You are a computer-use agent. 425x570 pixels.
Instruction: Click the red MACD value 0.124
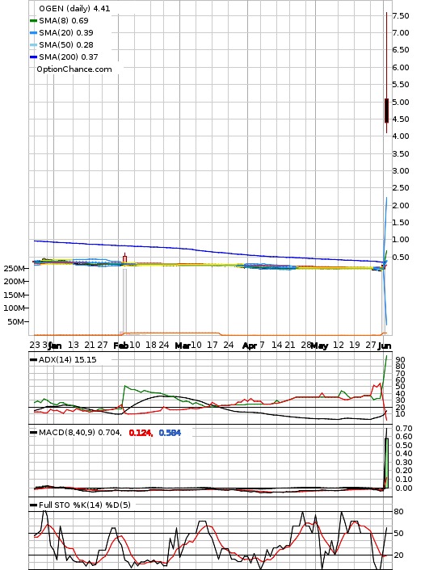141,433
